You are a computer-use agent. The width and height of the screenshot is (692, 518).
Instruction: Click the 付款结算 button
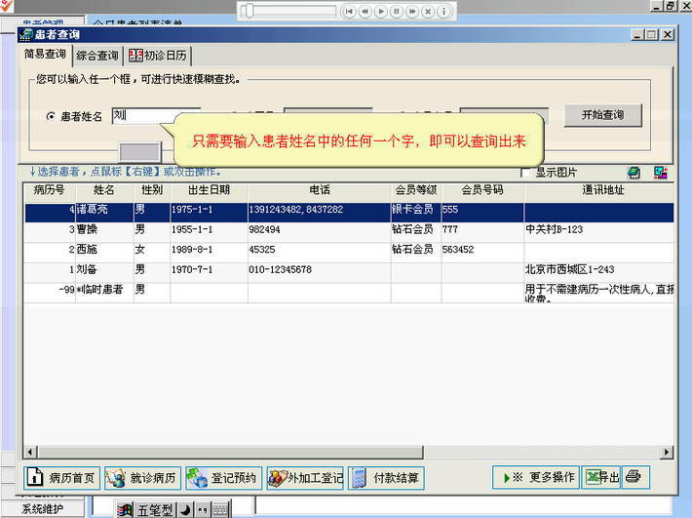click(x=386, y=478)
